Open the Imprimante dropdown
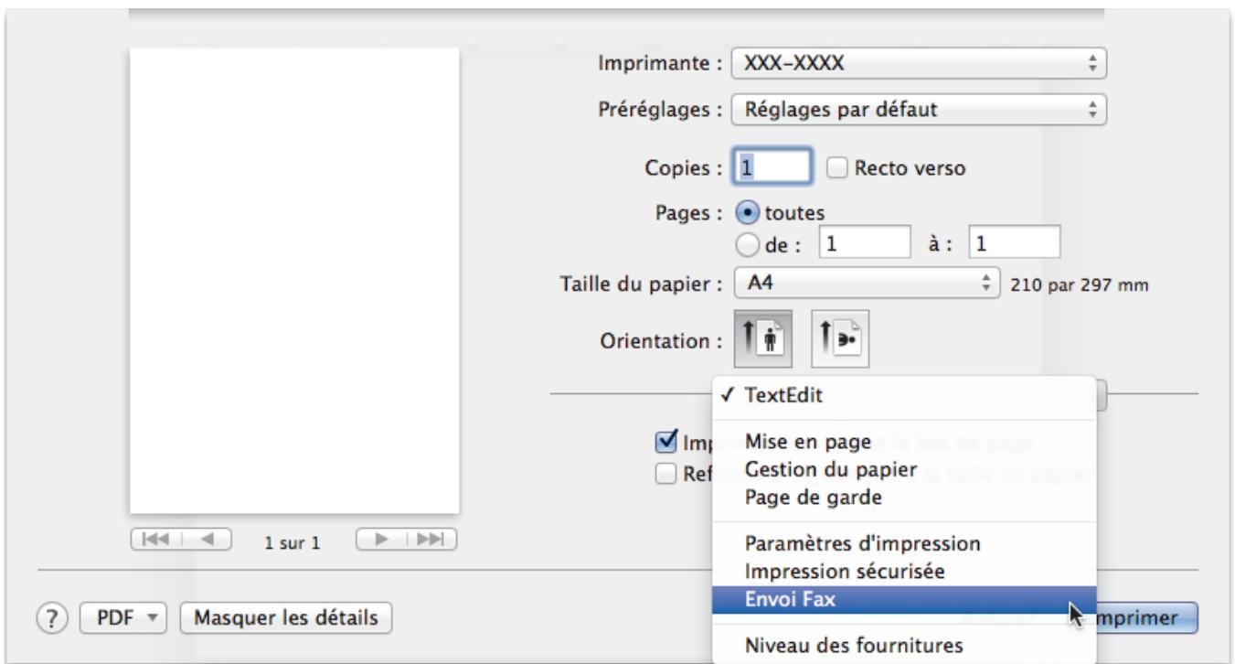The height and width of the screenshot is (664, 1235). tap(921, 64)
